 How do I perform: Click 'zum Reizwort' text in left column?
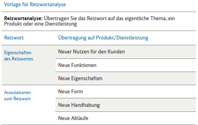click(x=17, y=99)
